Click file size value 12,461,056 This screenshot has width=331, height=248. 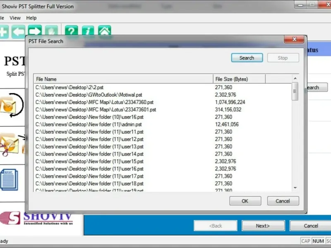pyautogui.click(x=227, y=124)
